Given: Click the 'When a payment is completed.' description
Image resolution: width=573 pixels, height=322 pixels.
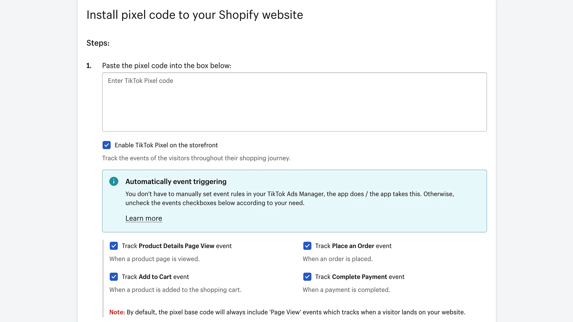Looking at the screenshot, I should pos(346,289).
